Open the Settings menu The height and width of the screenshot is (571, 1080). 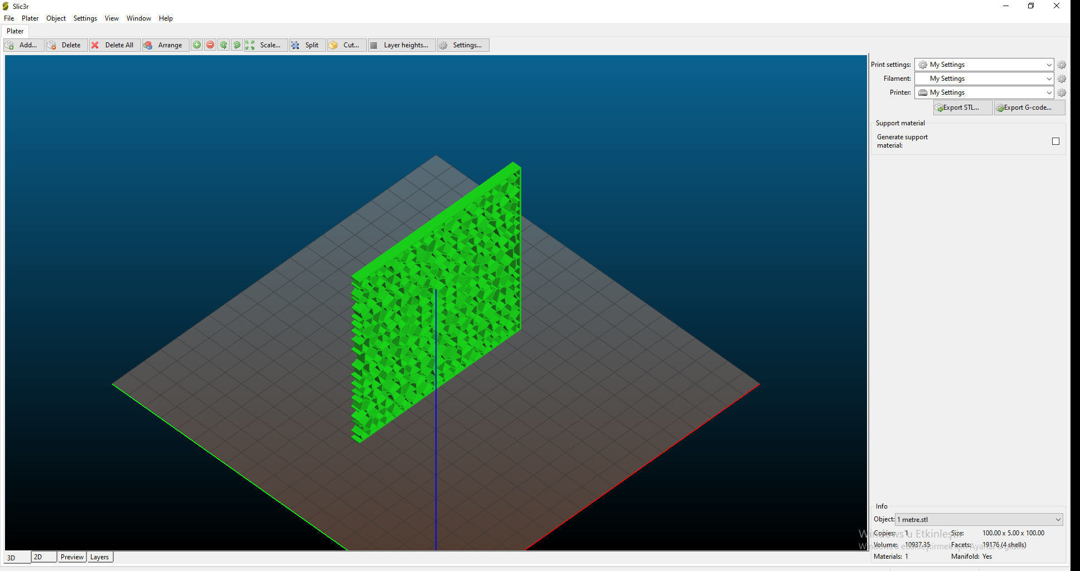pos(85,18)
